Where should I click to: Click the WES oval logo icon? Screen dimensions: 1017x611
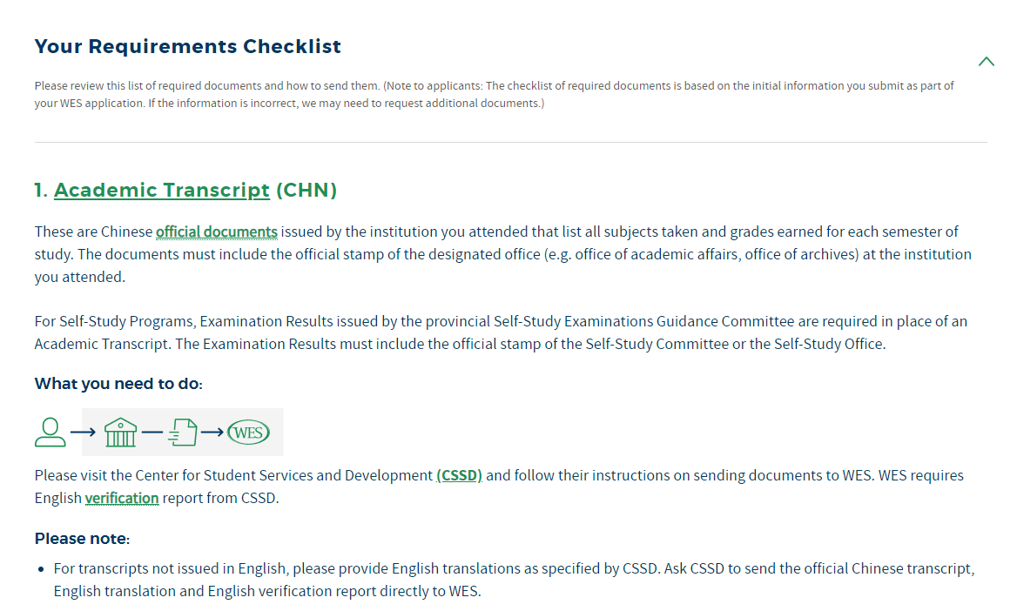(x=249, y=432)
